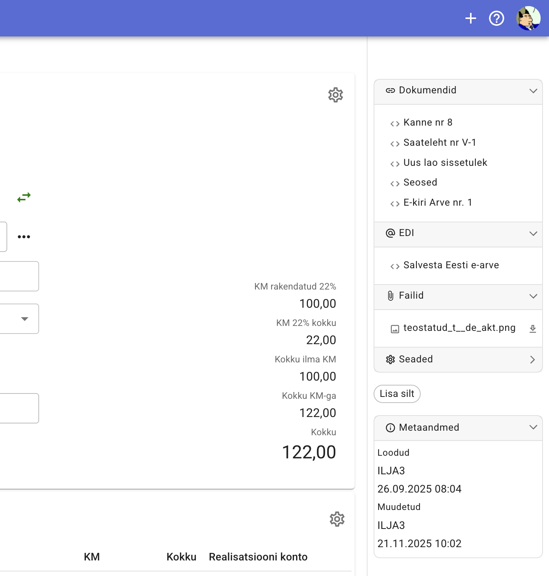Open Kanne nr 8 document
Screen dimensions: 549x576
pyautogui.click(x=428, y=123)
